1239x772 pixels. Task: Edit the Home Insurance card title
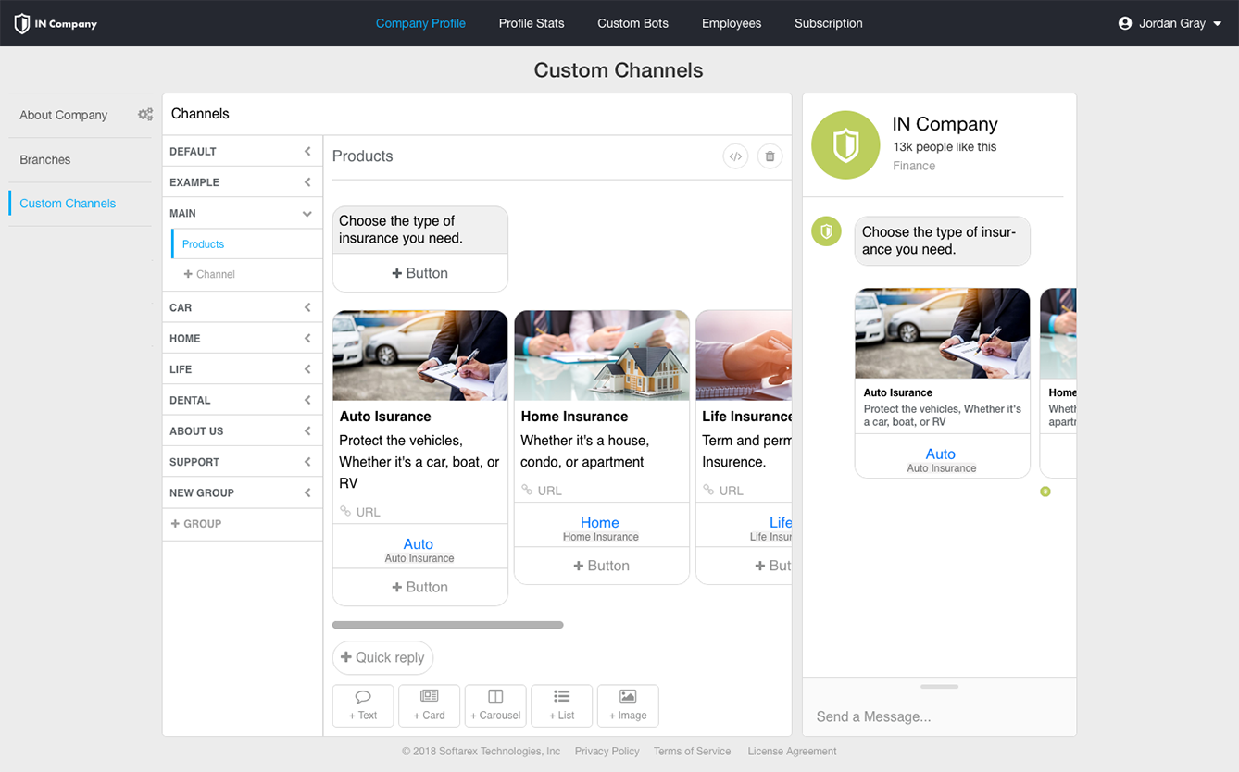click(574, 417)
